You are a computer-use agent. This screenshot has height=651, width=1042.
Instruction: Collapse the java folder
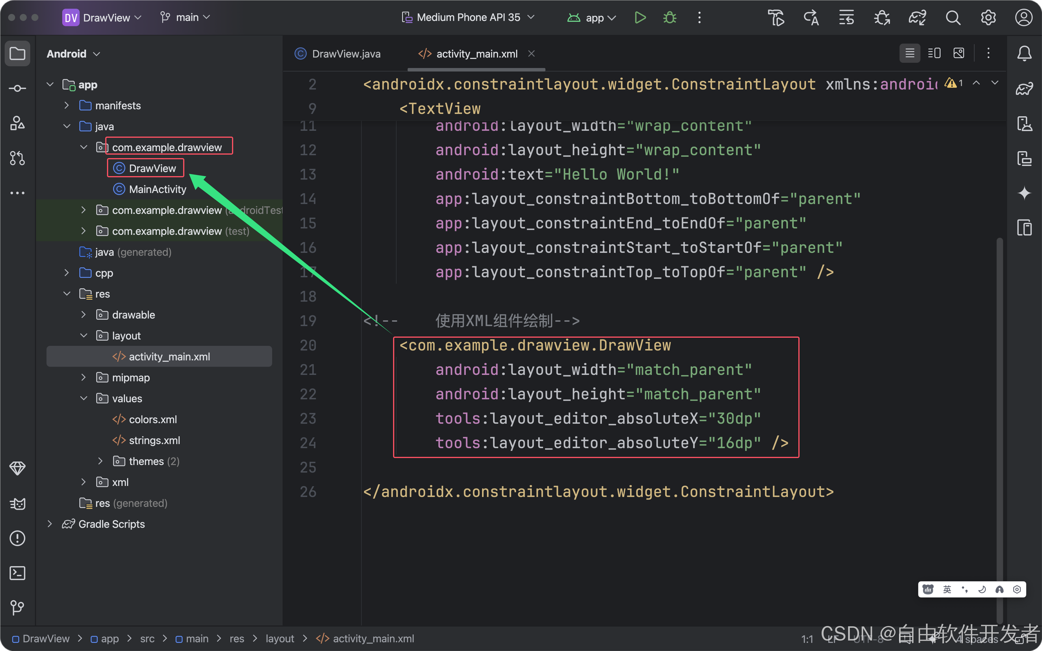[67, 126]
